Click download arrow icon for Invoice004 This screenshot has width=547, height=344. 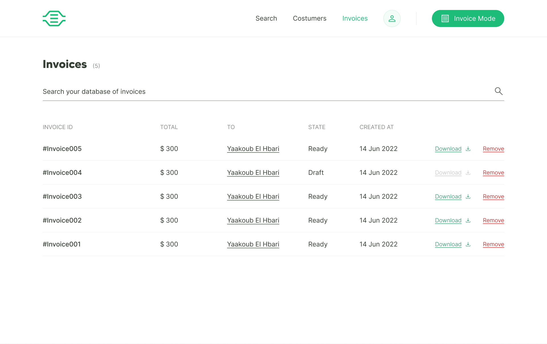(x=468, y=173)
